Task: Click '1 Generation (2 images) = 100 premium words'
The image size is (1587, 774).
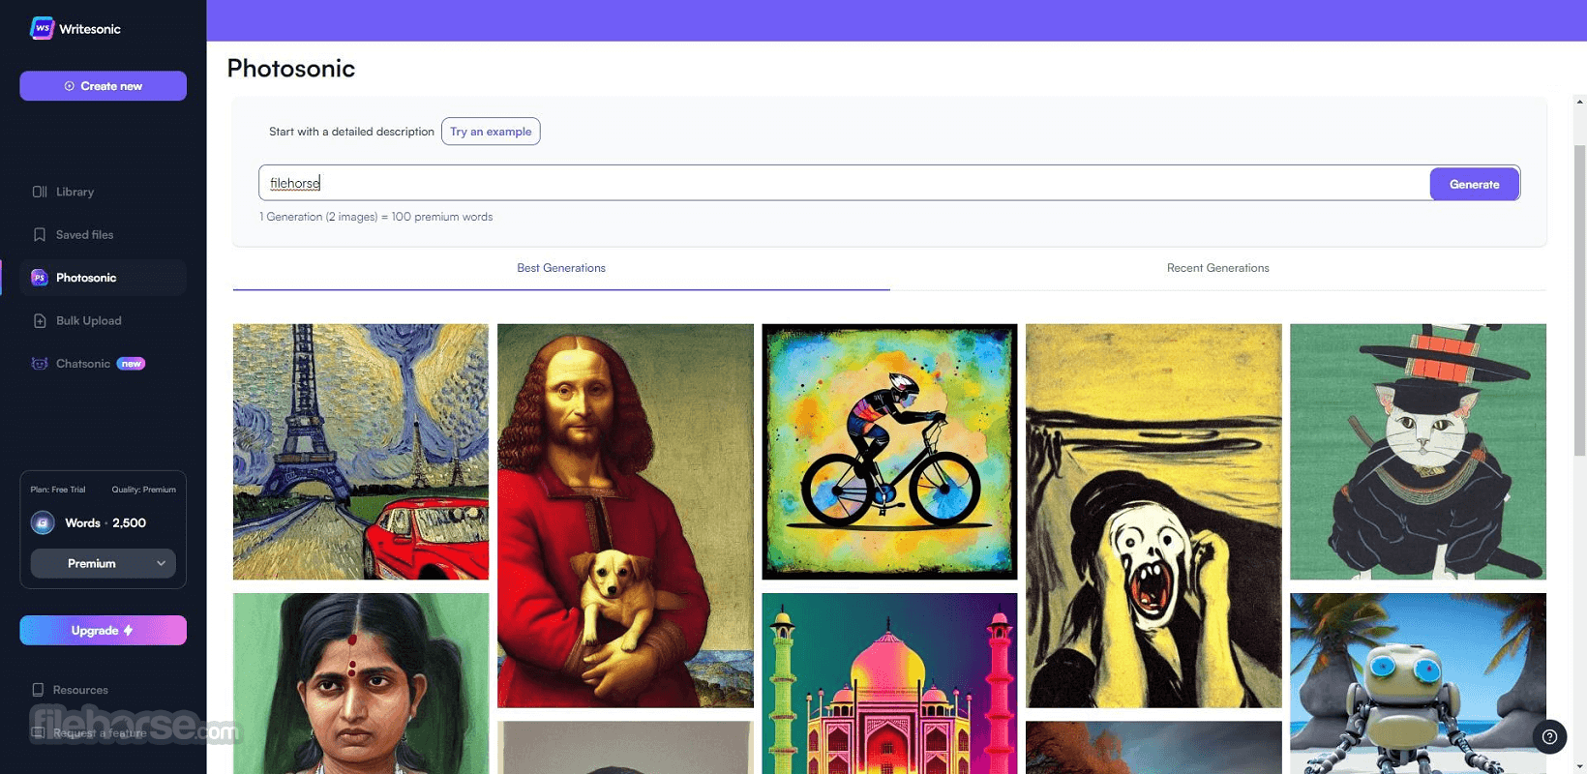Action: tap(376, 217)
